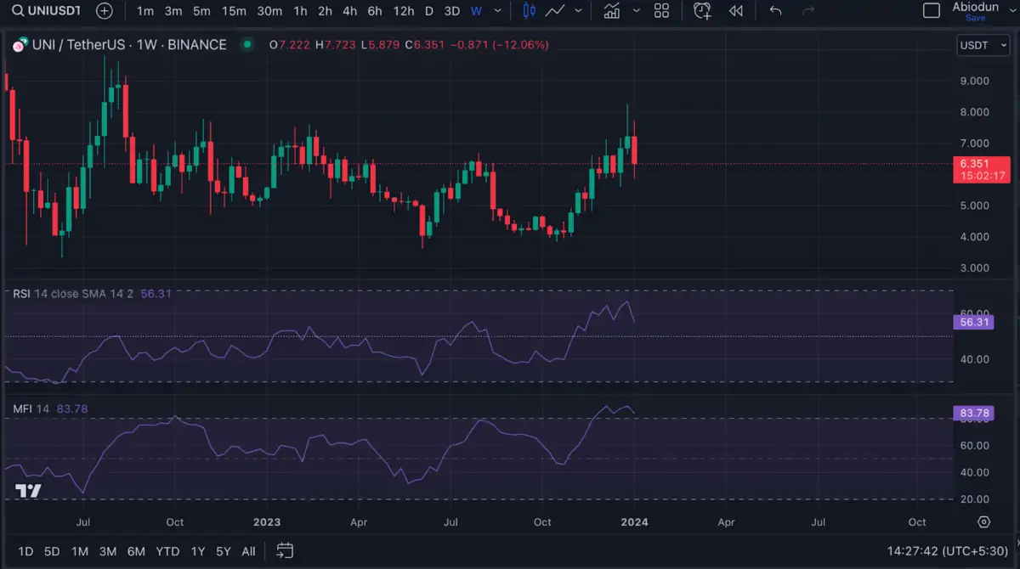
Task: Switch chart to the D daily interval
Action: point(428,11)
